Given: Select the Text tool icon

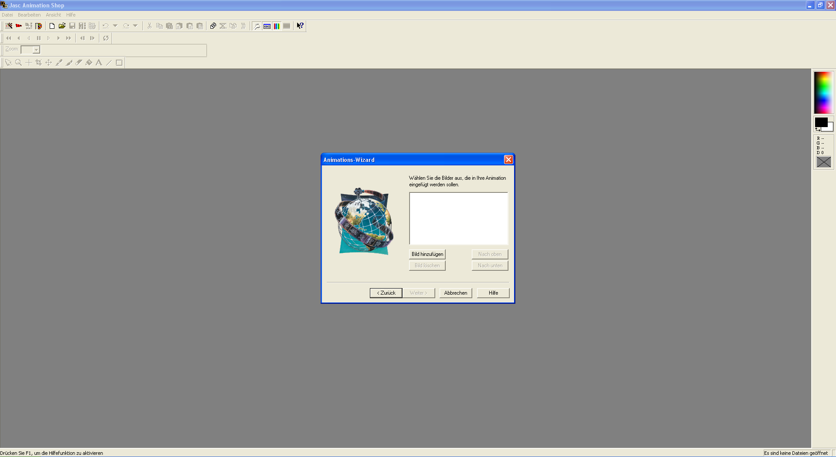Looking at the screenshot, I should pos(99,63).
